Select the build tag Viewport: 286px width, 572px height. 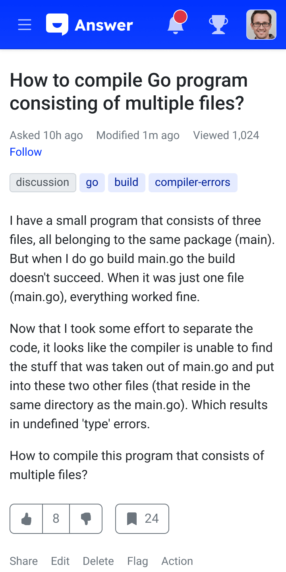tap(126, 183)
